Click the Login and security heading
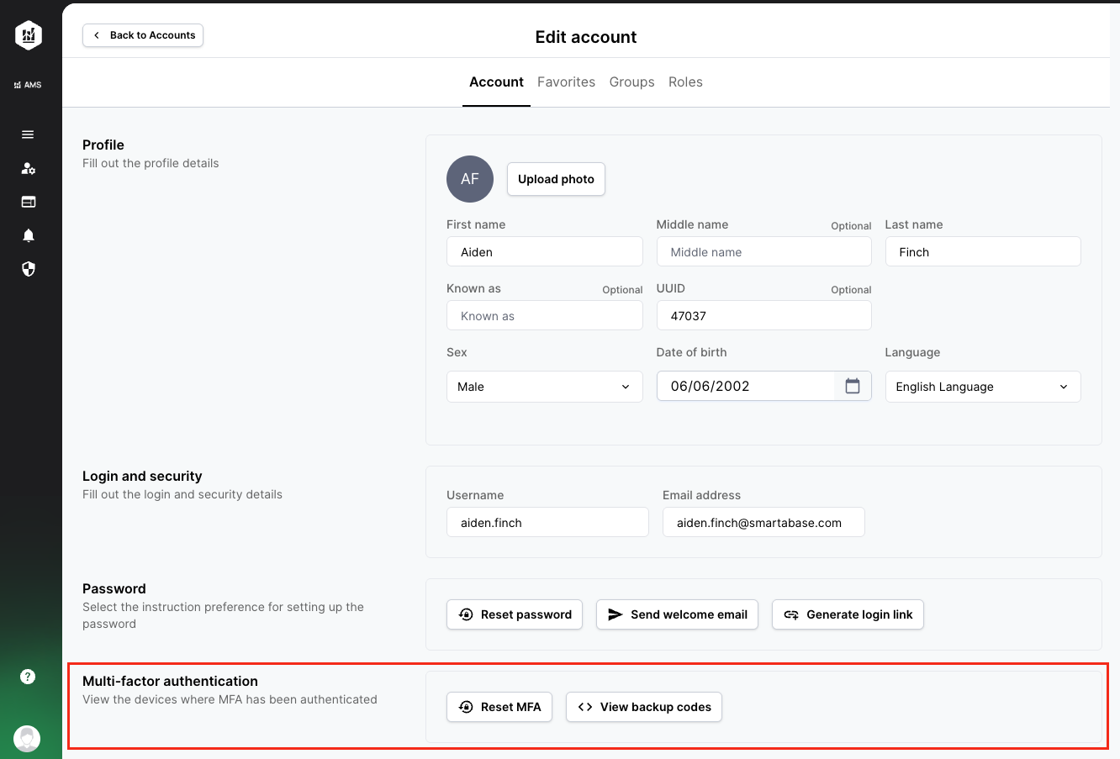This screenshot has width=1120, height=759. coord(142,476)
